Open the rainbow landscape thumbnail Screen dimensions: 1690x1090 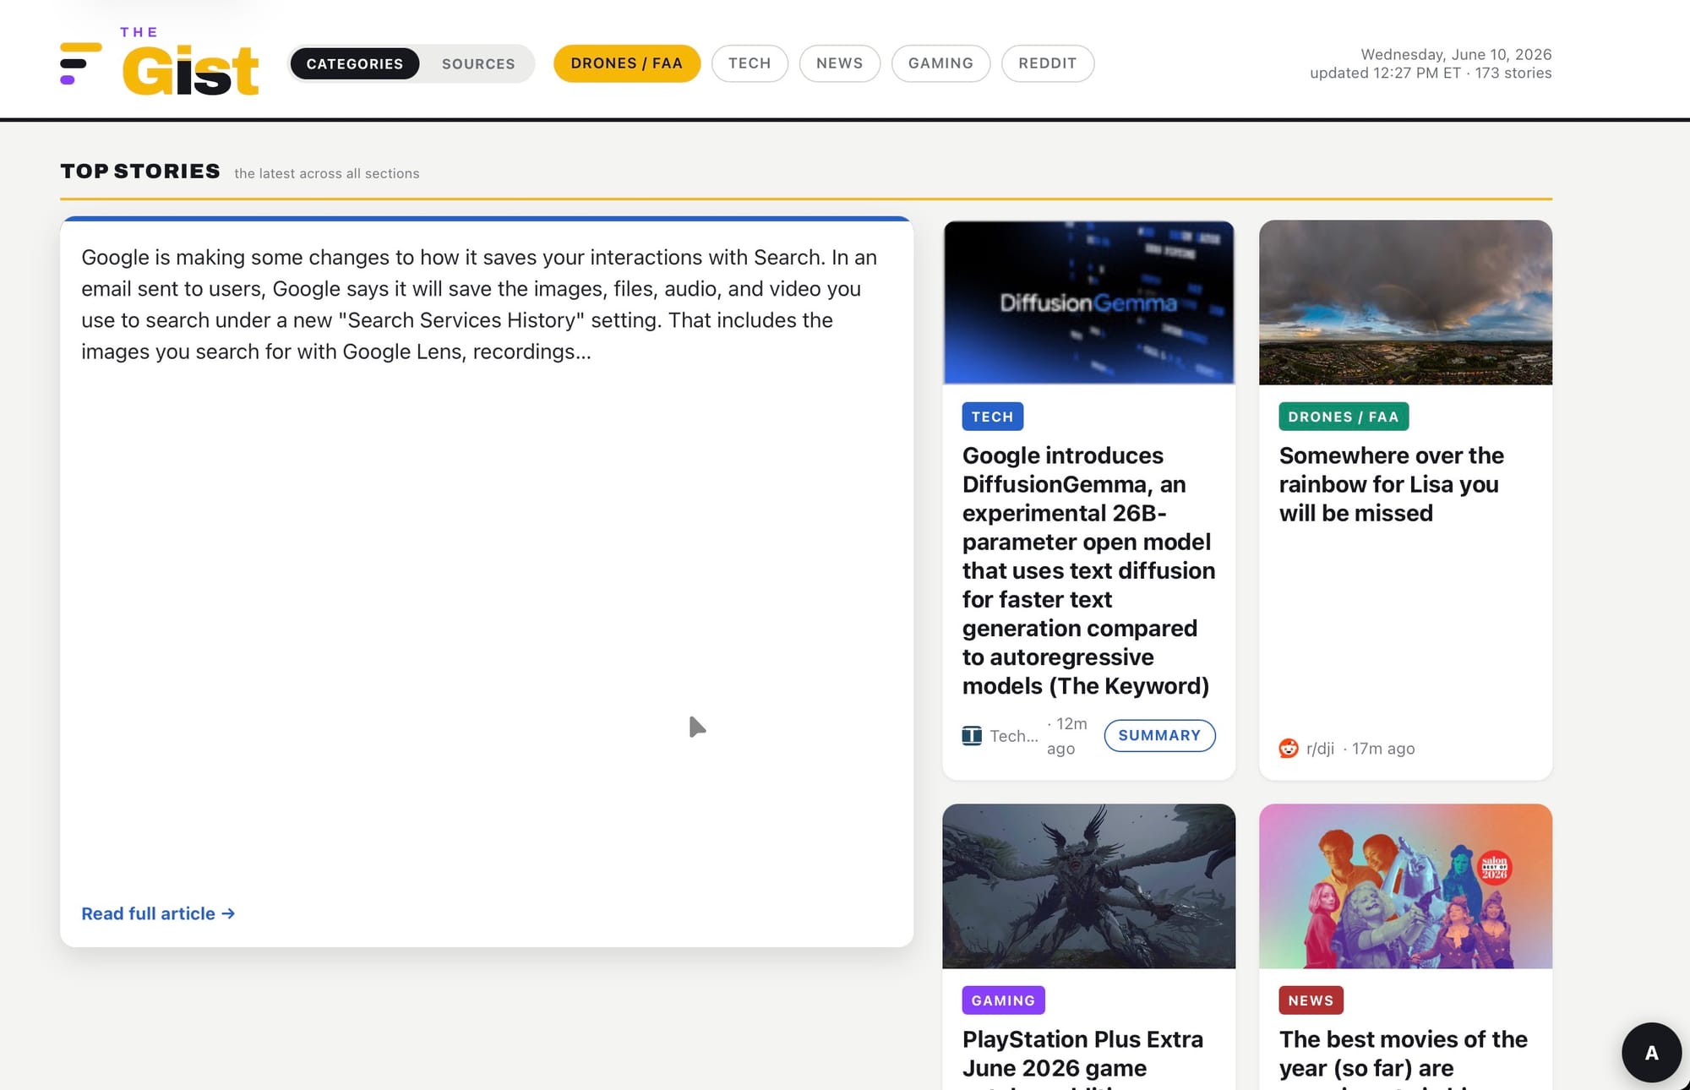(x=1405, y=302)
